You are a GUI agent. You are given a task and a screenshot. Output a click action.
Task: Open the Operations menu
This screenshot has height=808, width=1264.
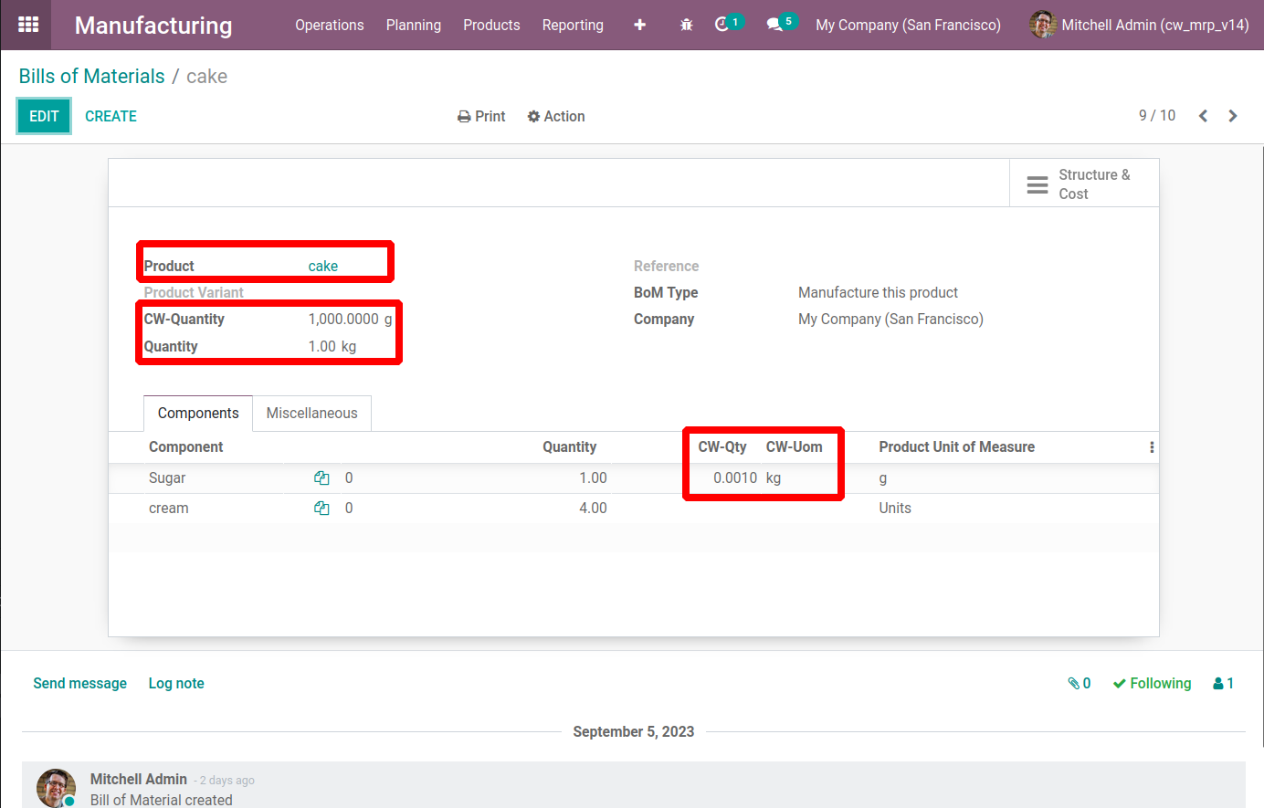coord(329,25)
